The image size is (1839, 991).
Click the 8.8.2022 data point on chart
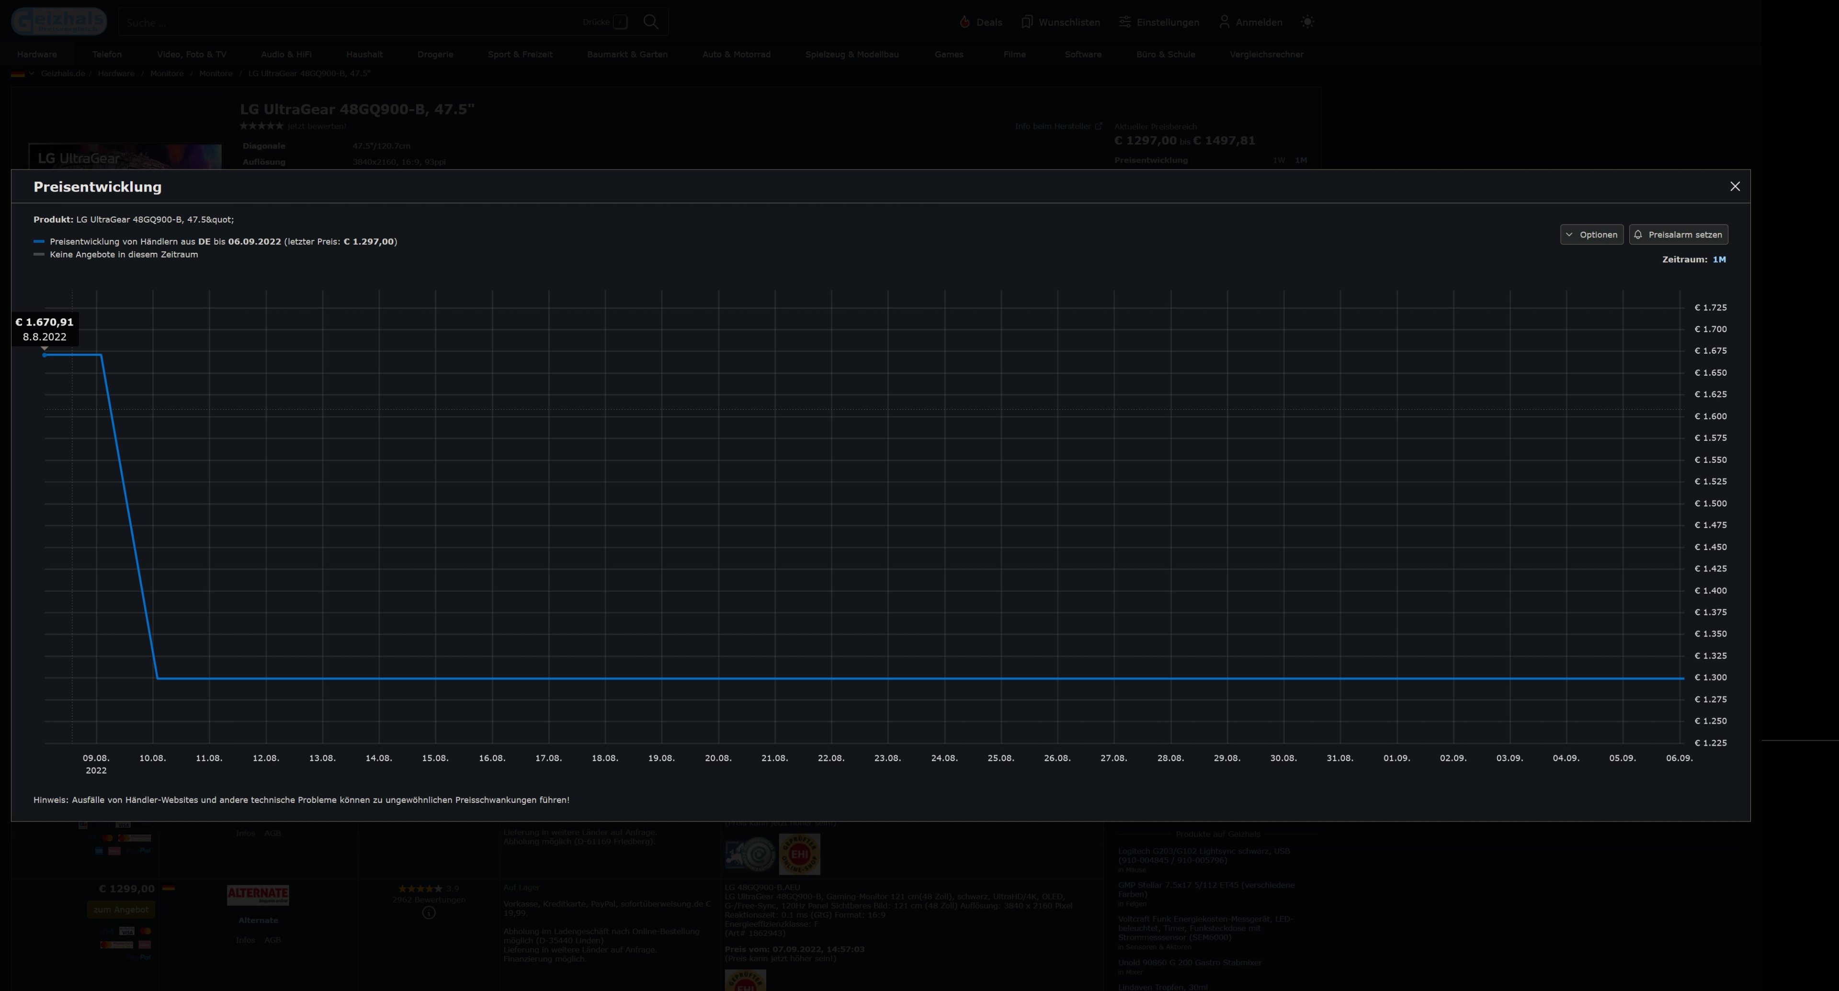[44, 355]
